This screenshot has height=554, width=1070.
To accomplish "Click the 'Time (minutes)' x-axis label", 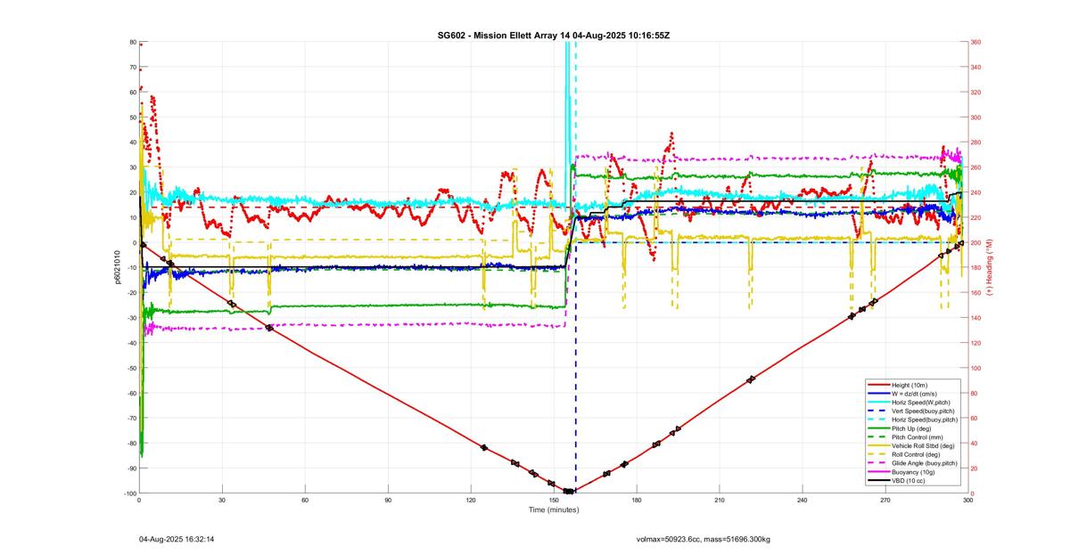I will point(553,509).
